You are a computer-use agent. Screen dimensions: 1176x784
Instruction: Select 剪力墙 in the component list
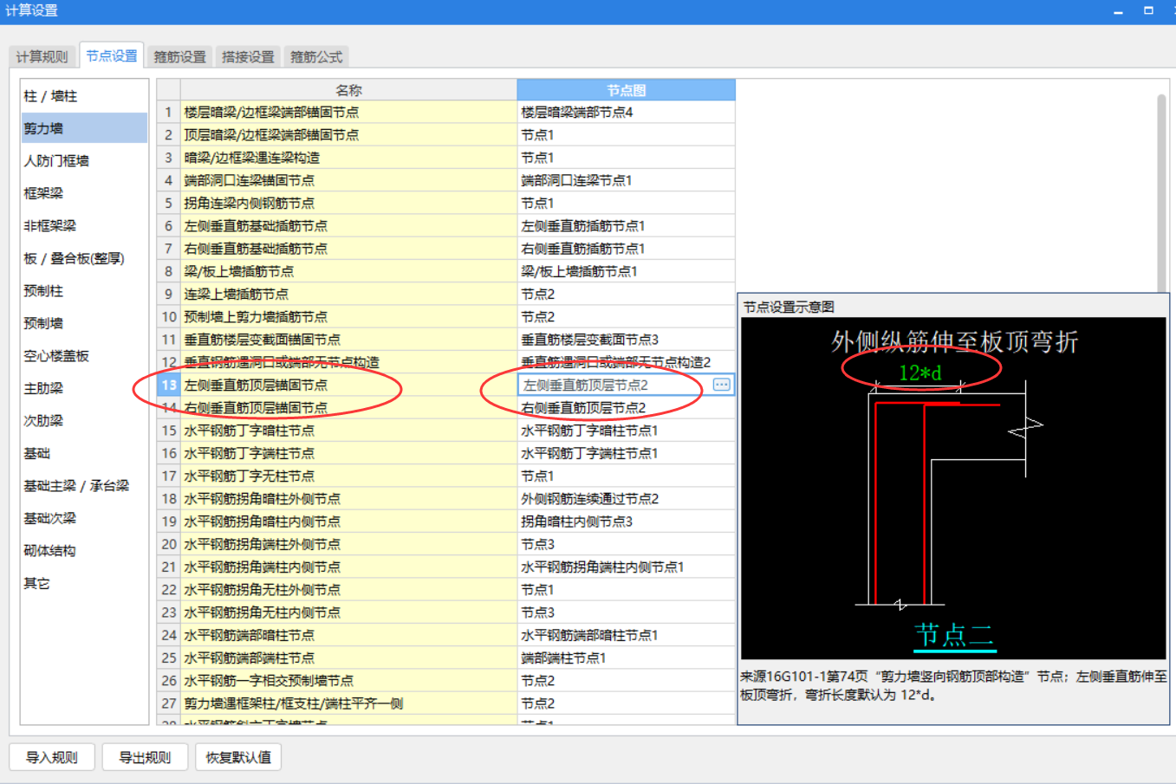point(84,128)
